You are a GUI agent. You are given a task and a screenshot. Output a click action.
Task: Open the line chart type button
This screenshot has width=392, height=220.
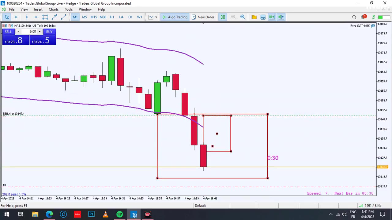coord(151,17)
